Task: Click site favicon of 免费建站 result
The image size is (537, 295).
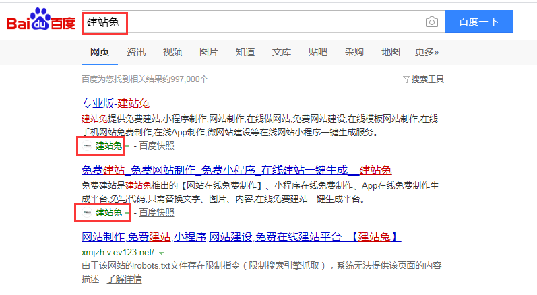Action: point(88,213)
